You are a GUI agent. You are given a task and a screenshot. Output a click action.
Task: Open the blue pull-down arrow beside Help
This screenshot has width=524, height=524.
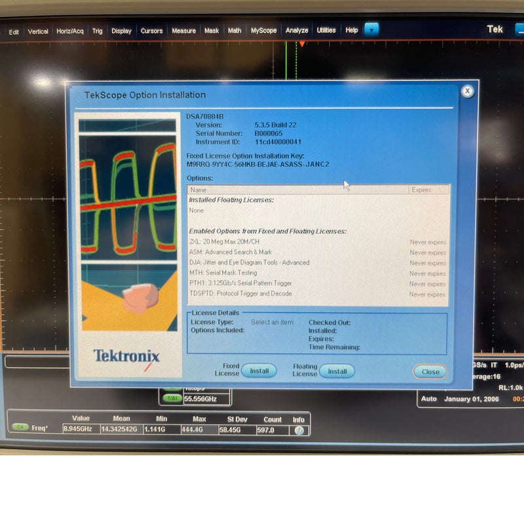[x=371, y=29]
